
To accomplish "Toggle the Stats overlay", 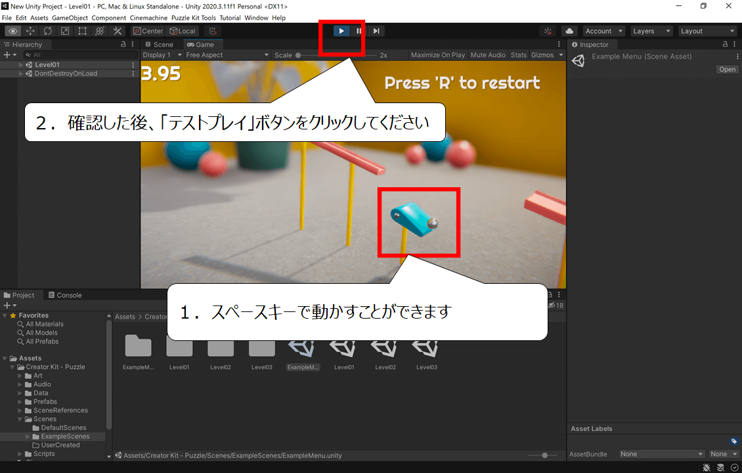I will [x=519, y=55].
